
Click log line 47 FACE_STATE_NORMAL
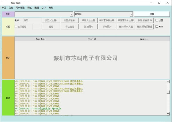coord(38,86)
